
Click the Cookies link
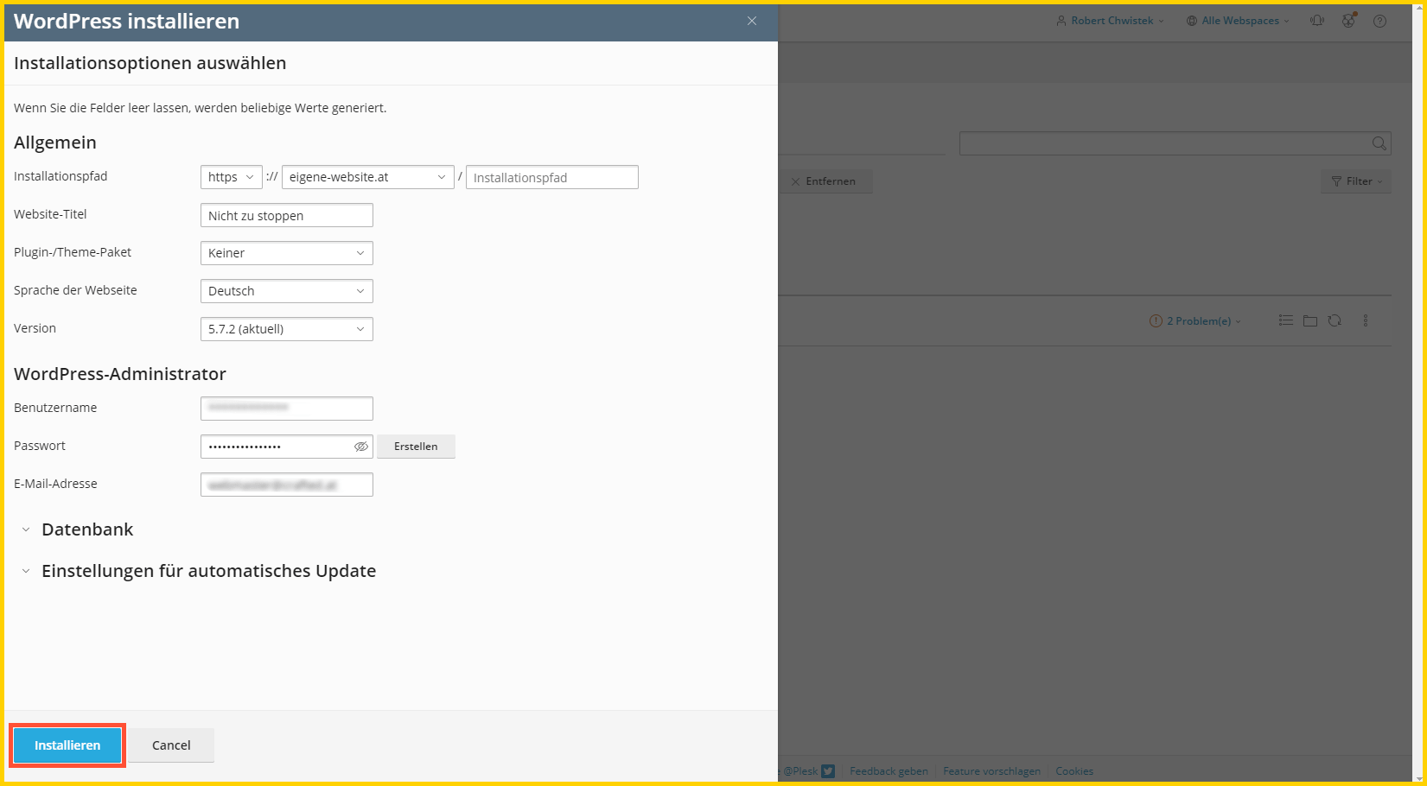pyautogui.click(x=1074, y=771)
